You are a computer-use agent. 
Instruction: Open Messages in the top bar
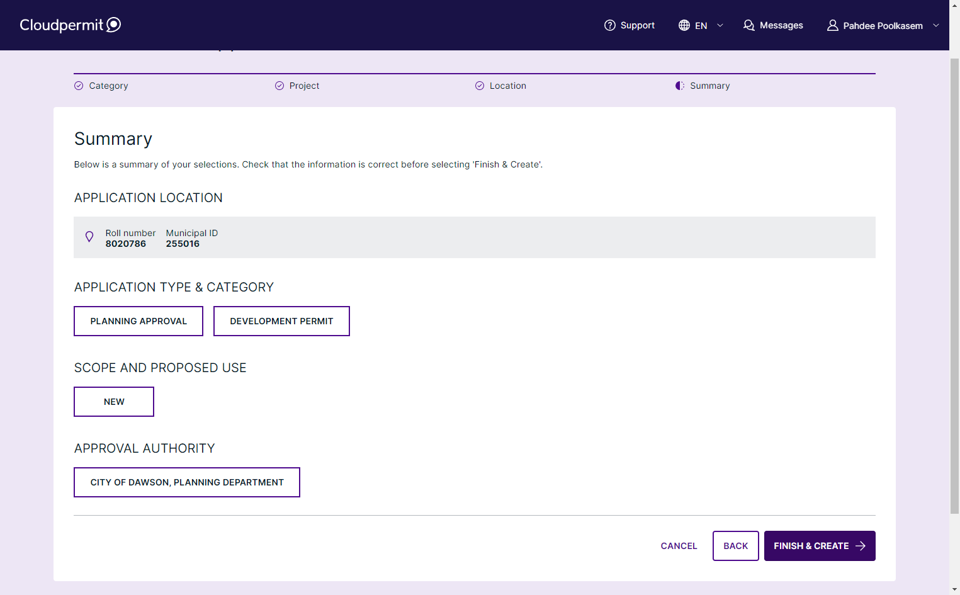point(773,25)
